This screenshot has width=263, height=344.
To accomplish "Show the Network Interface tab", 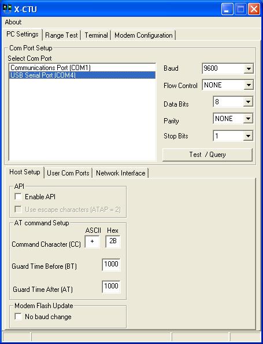I will (x=120, y=173).
